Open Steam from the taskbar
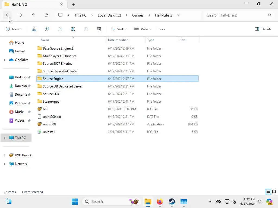The image size is (278, 208). tap(172, 201)
